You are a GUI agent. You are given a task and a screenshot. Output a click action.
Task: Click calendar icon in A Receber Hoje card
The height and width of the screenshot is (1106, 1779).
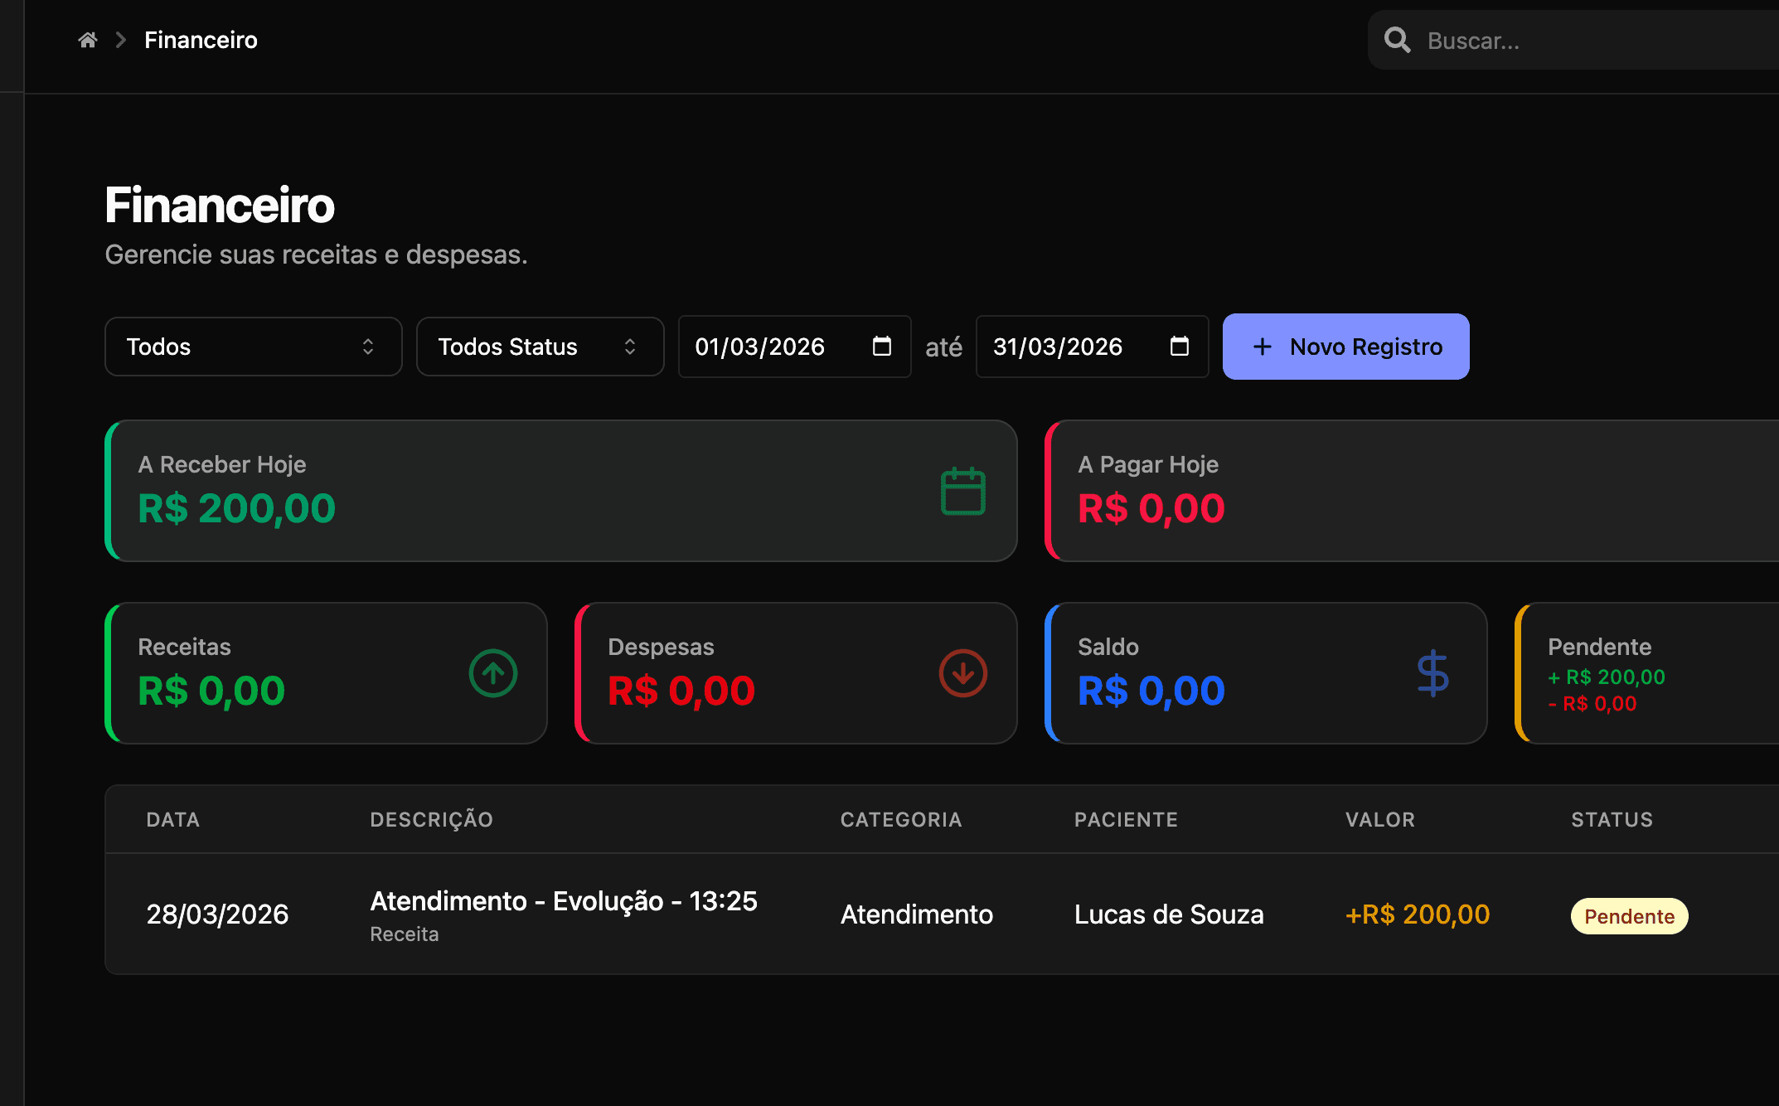[x=963, y=491]
